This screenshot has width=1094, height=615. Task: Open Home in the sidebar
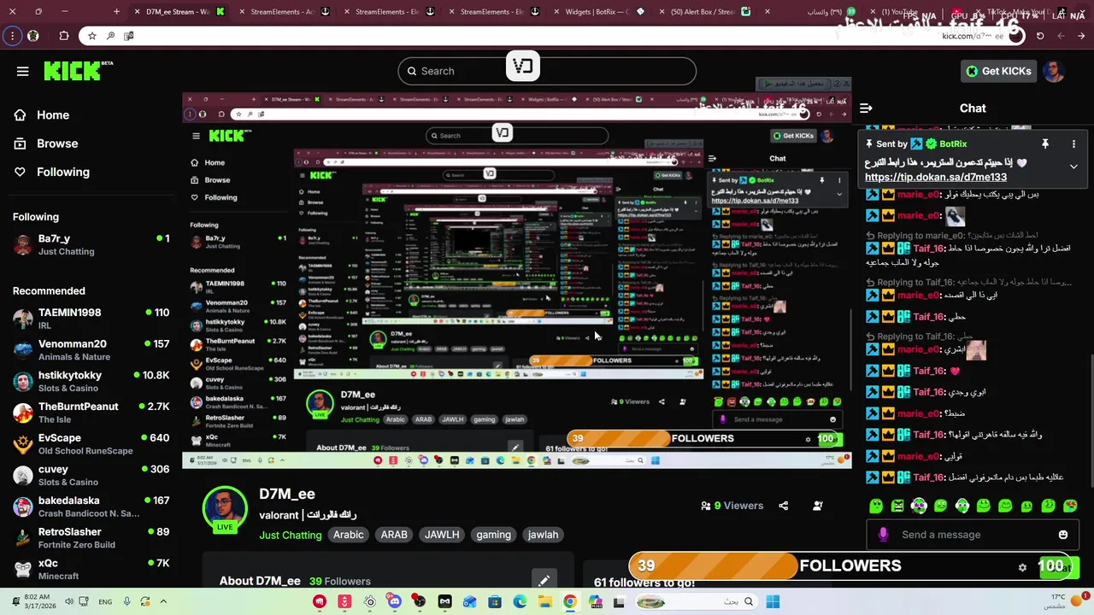42,114
